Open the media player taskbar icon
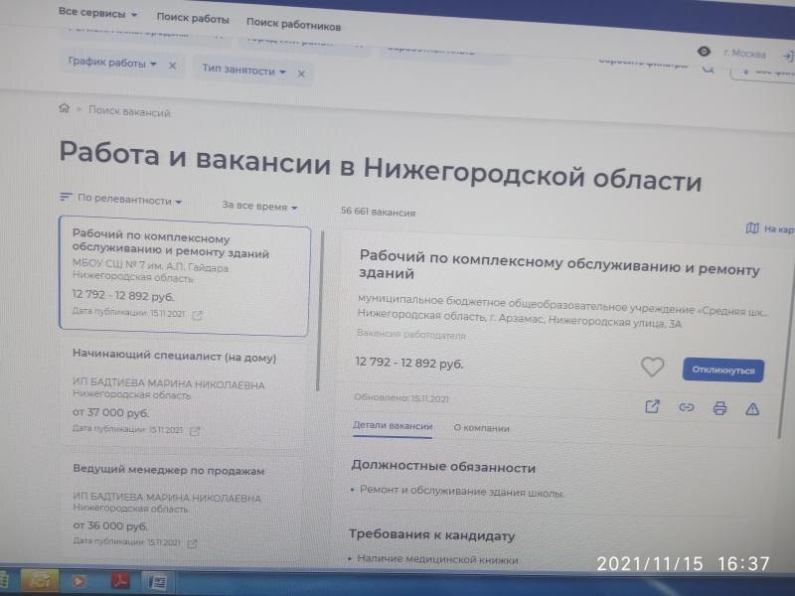 [x=79, y=580]
